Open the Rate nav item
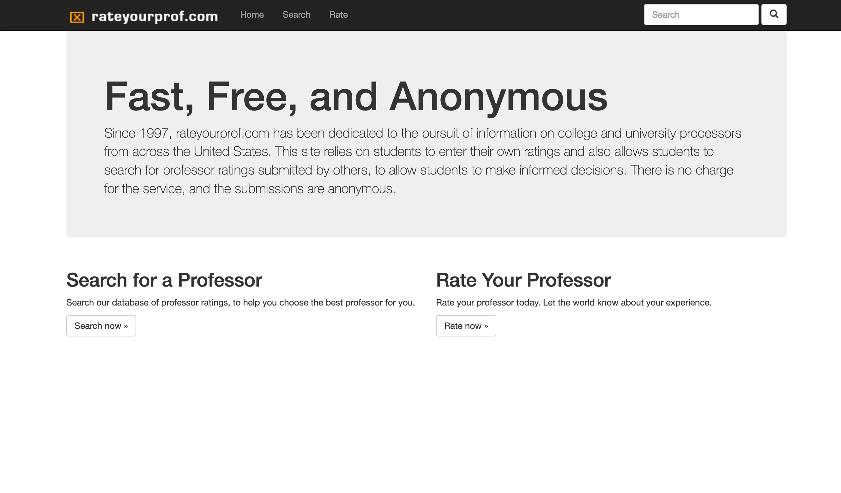Screen dimensions: 841x493 [x=338, y=15]
